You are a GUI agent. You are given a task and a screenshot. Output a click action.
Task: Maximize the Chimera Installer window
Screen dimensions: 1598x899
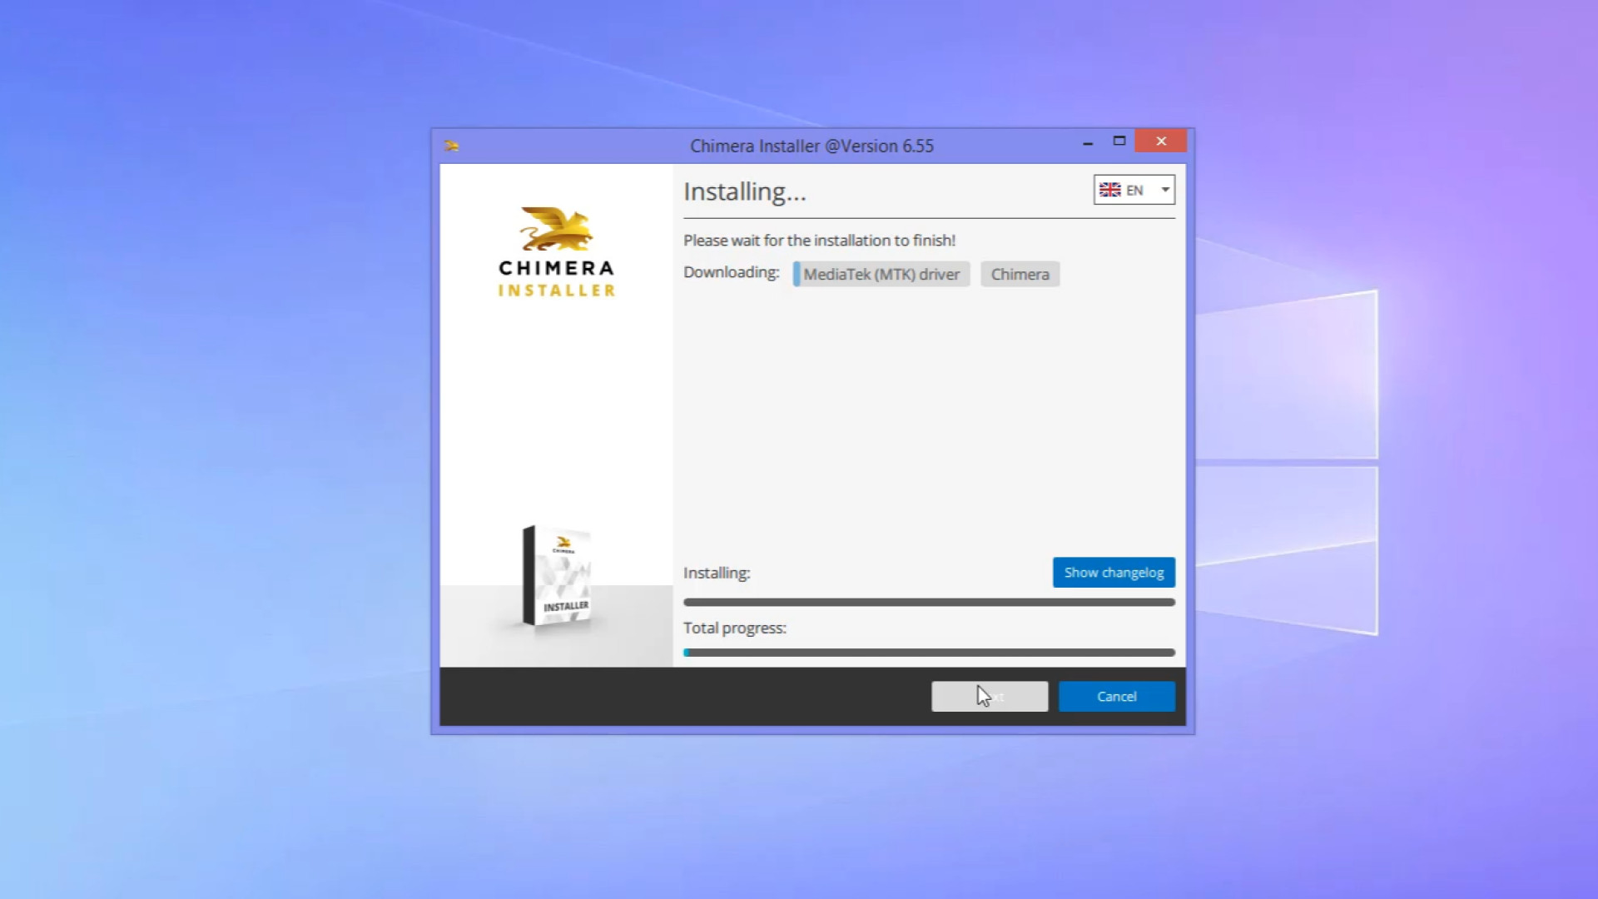1119,142
